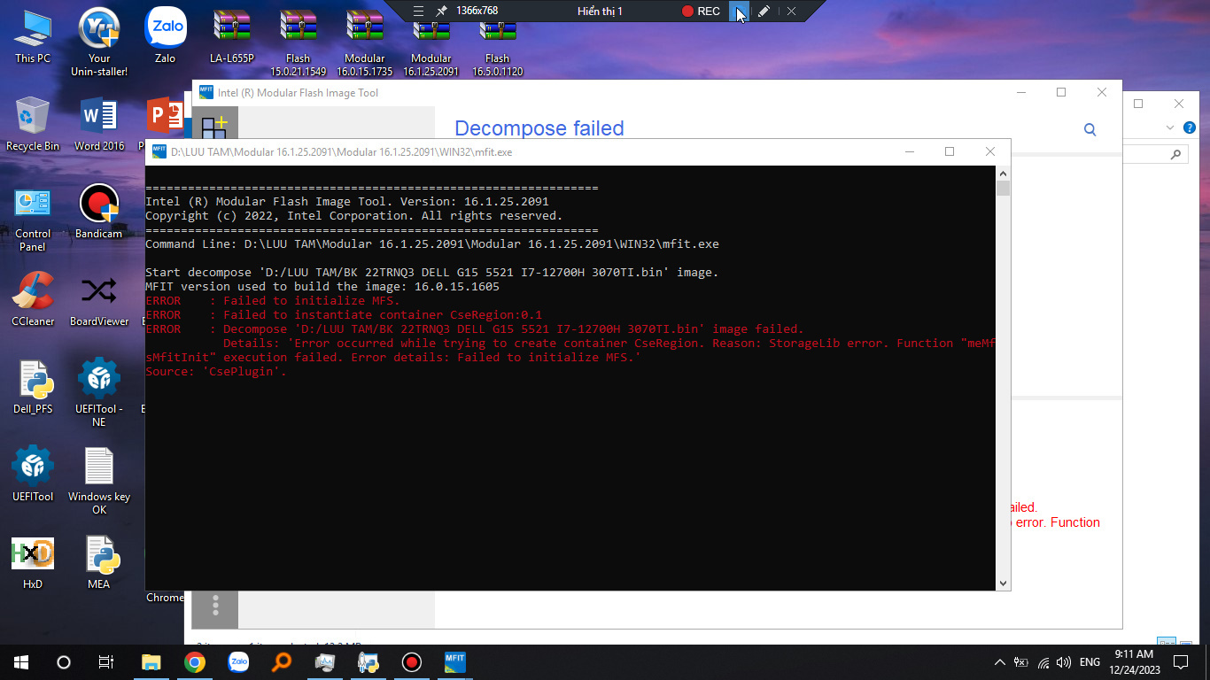The image size is (1210, 680).
Task: Open Cortana search circle on the taskbar
Action: pos(64,661)
